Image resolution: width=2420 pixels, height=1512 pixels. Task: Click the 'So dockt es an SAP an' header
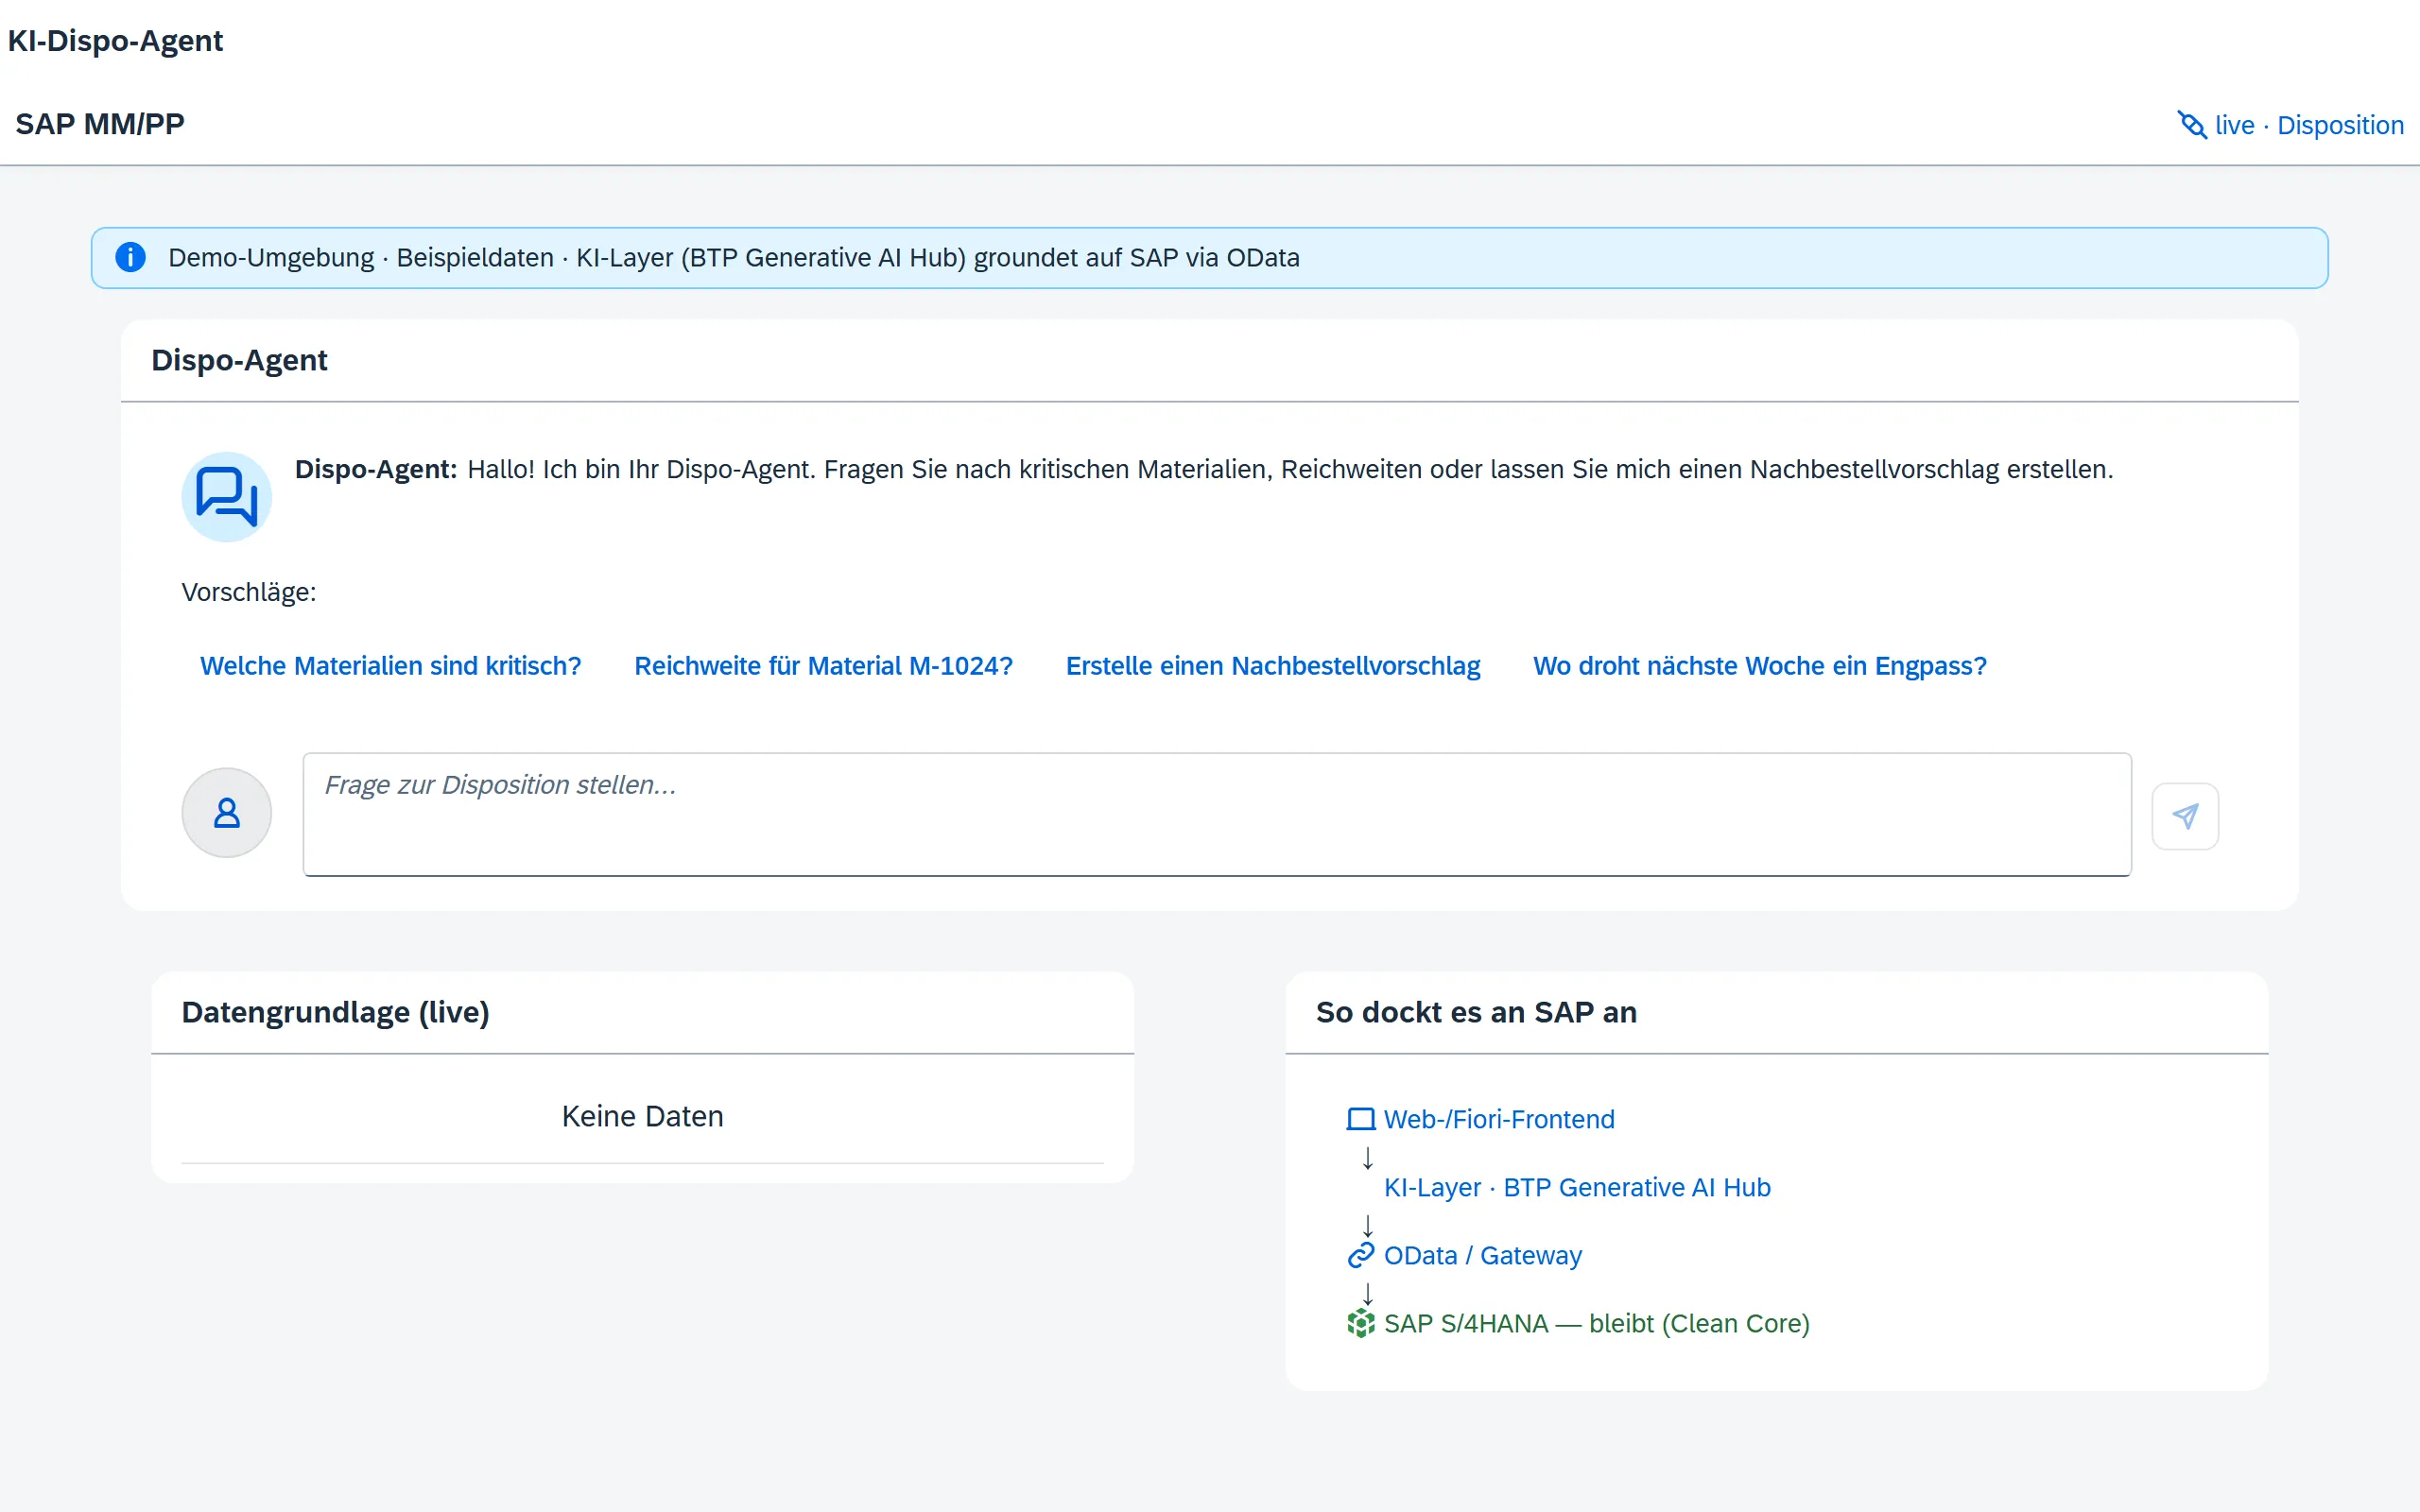[1476, 1012]
